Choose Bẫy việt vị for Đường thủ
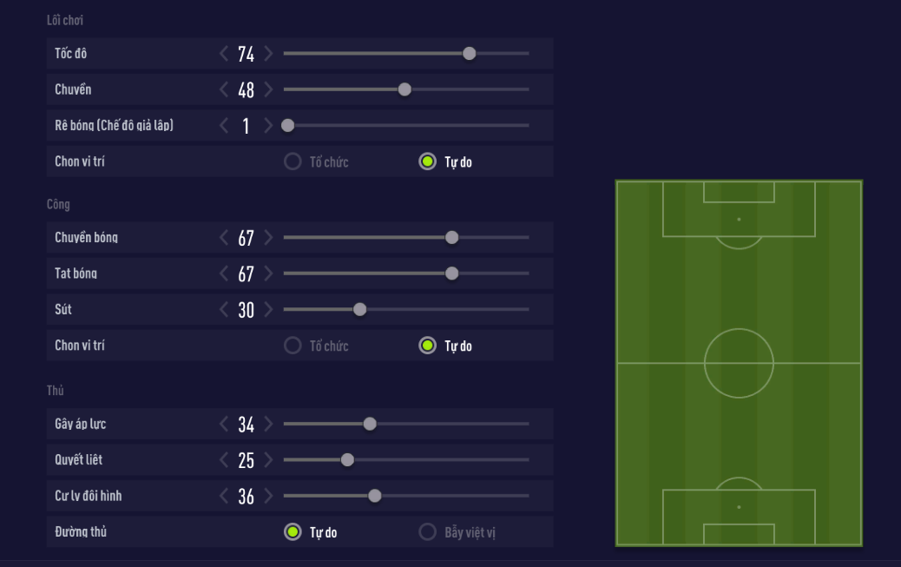Viewport: 901px width, 567px height. pos(427,531)
